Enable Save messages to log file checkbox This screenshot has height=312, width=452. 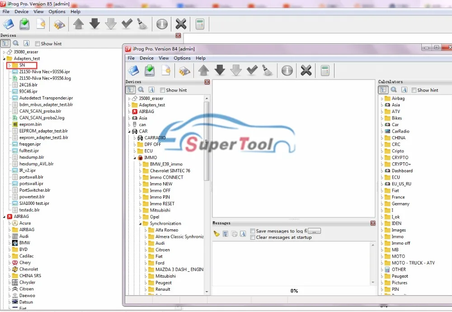coord(253,231)
